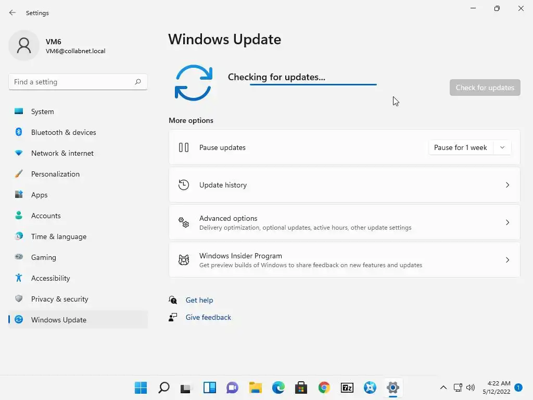Click the Update history clock icon
This screenshot has height=400, width=533.
tap(184, 185)
